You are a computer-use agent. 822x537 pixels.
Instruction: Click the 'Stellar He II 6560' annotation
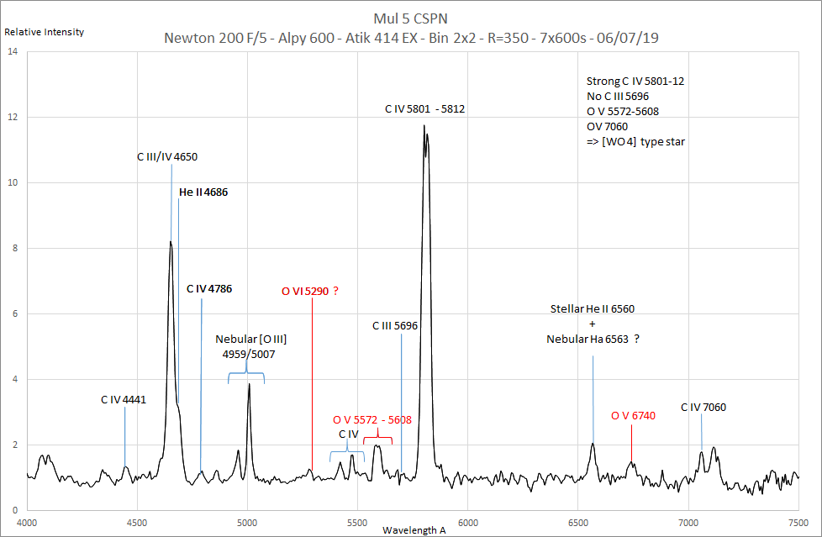593,309
